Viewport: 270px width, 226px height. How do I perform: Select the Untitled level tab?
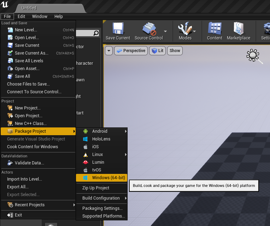point(50,8)
